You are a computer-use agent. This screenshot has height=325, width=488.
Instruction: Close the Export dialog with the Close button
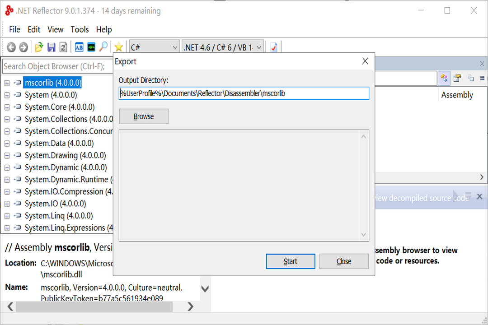(344, 261)
